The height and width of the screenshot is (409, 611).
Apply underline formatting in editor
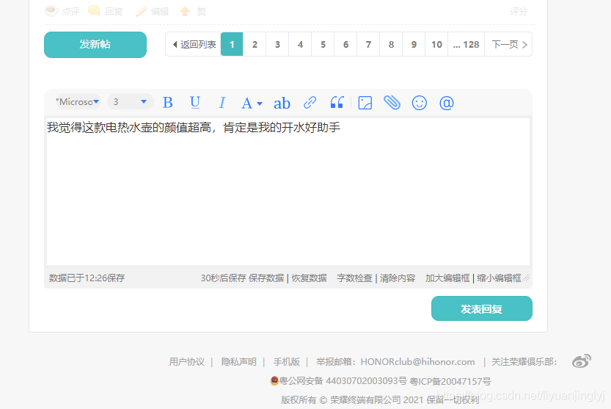click(194, 103)
